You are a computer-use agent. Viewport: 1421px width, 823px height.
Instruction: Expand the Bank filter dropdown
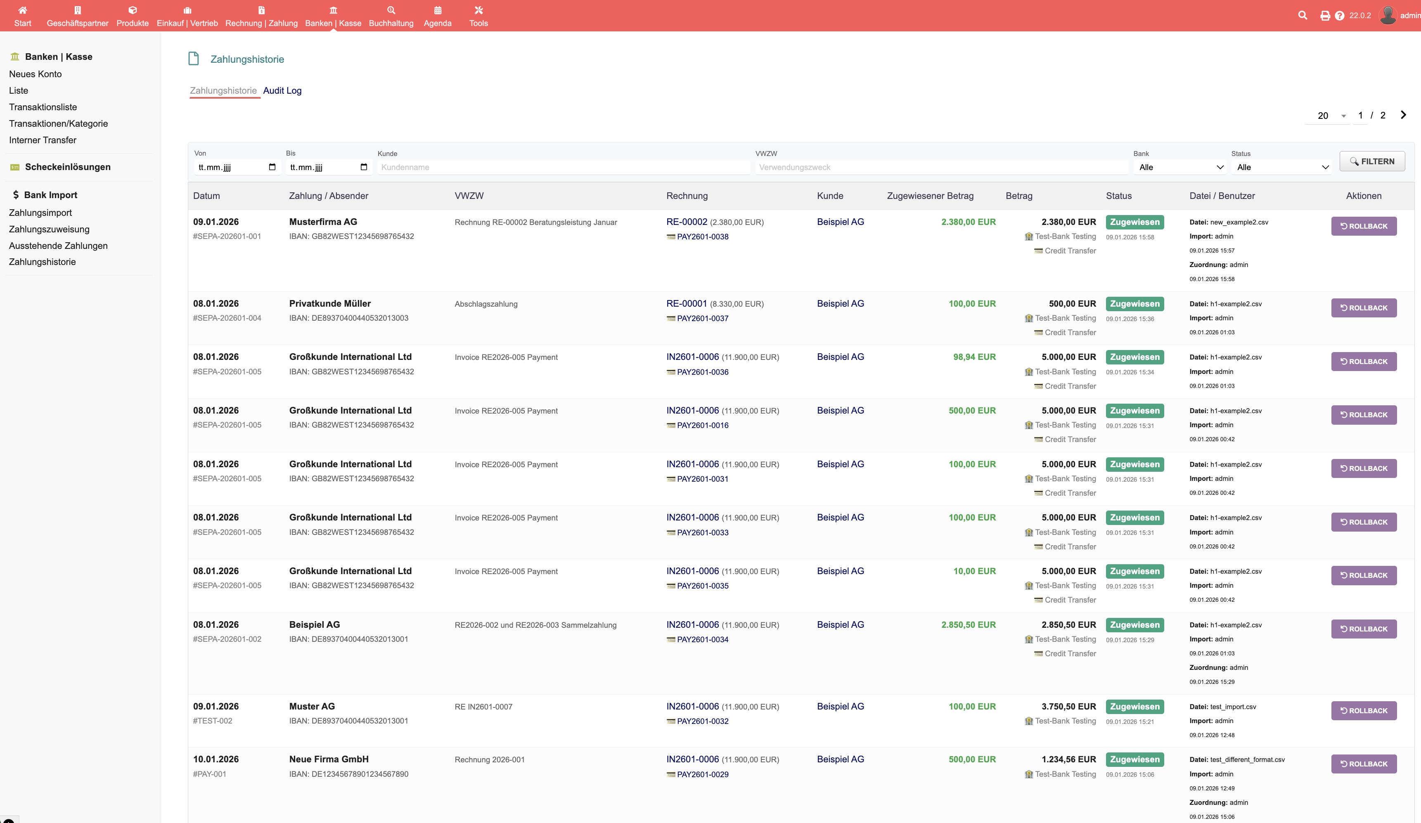[1181, 168]
